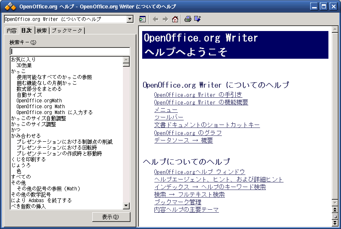341x229 pixels.
Task: Minimize the help window
Action: click(x=314, y=7)
